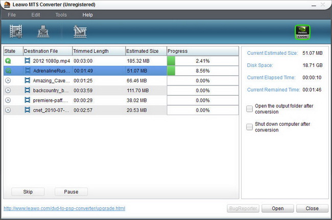Select the AdrenalineRus... file name
Screen dimensions: 332x220
pyautogui.click(x=52, y=71)
